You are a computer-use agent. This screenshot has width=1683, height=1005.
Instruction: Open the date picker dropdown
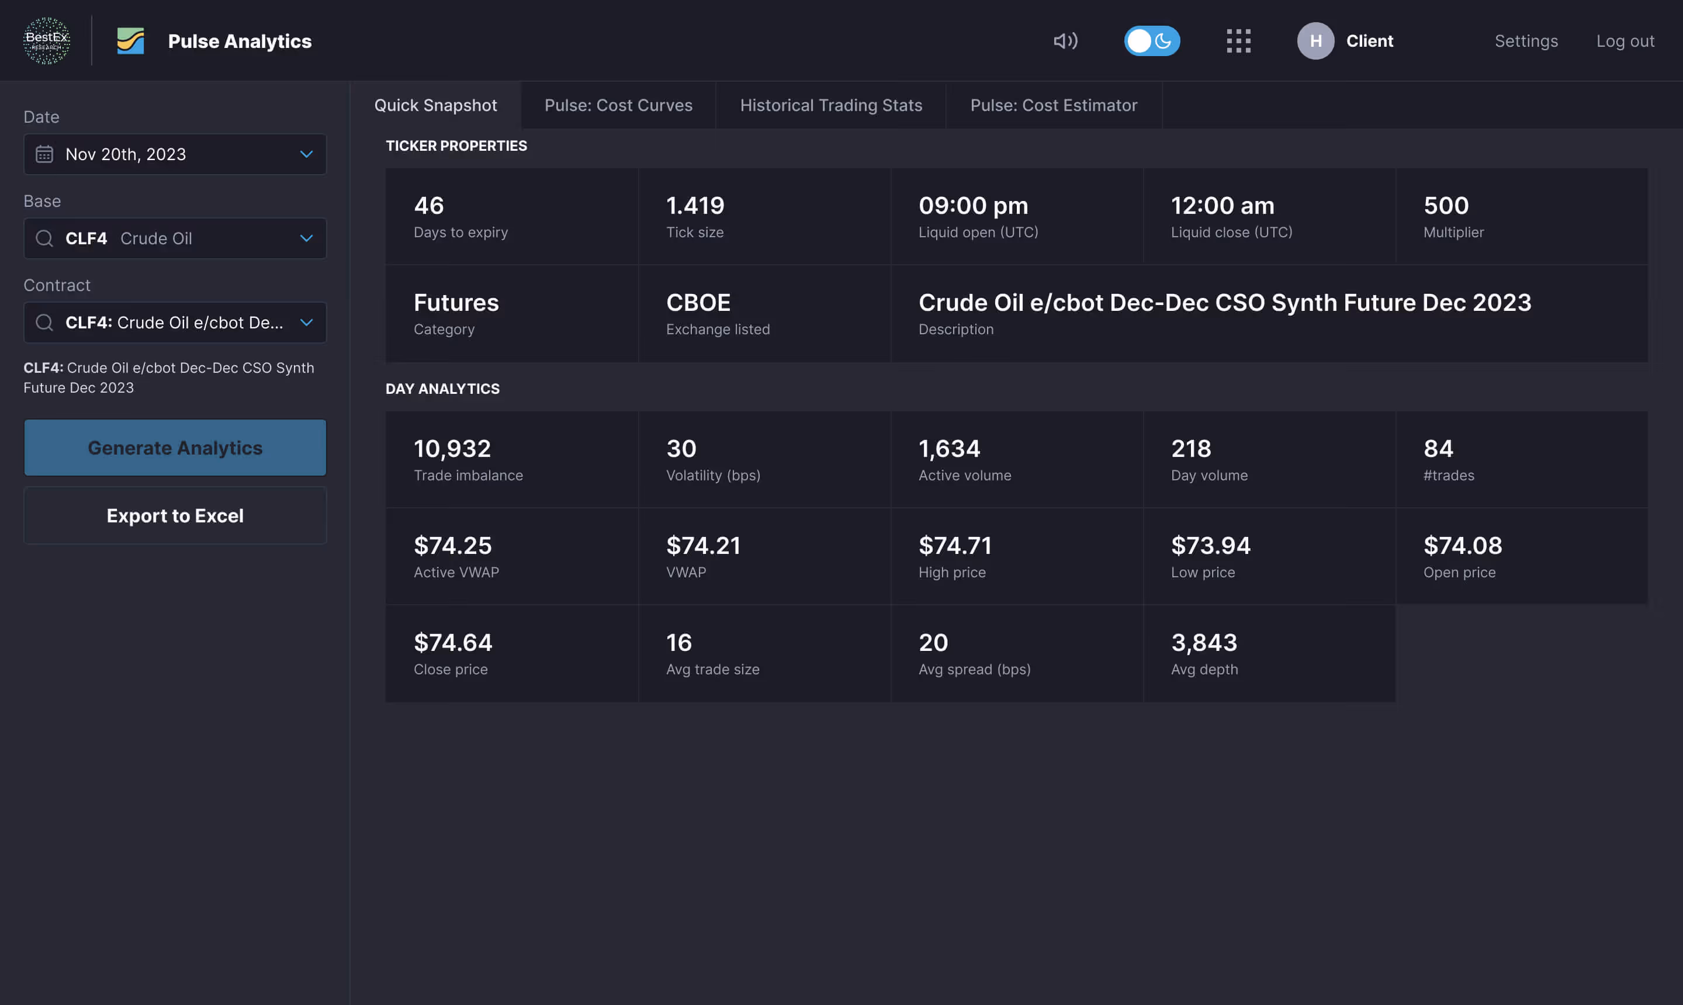click(x=306, y=154)
